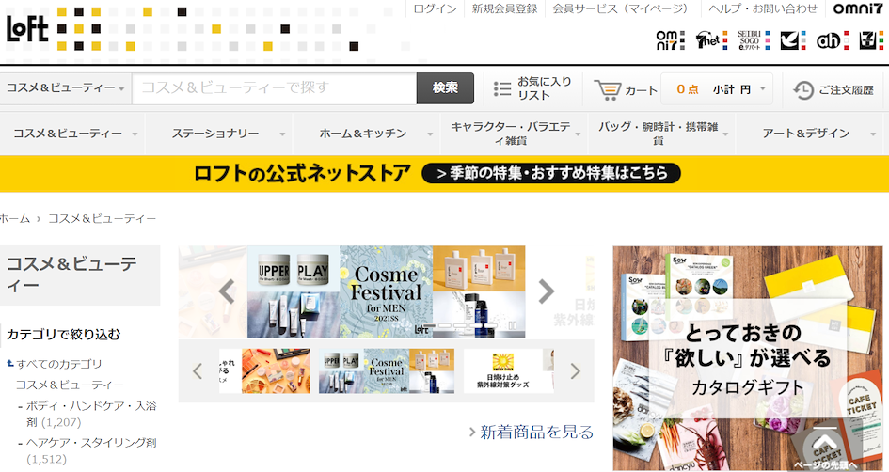Go to next slide in main carousel
889x472 pixels.
coord(546,291)
